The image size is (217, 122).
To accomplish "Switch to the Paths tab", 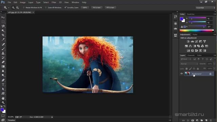I will [199, 55].
